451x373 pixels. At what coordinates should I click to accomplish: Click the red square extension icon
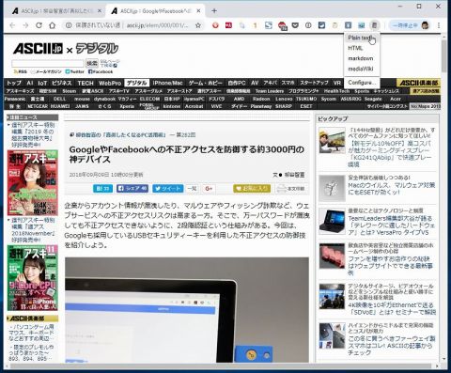click(x=228, y=25)
